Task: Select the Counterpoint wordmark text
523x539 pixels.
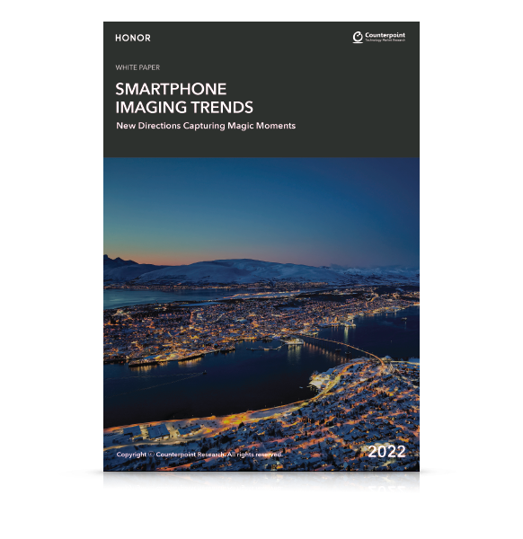Action: [x=385, y=35]
